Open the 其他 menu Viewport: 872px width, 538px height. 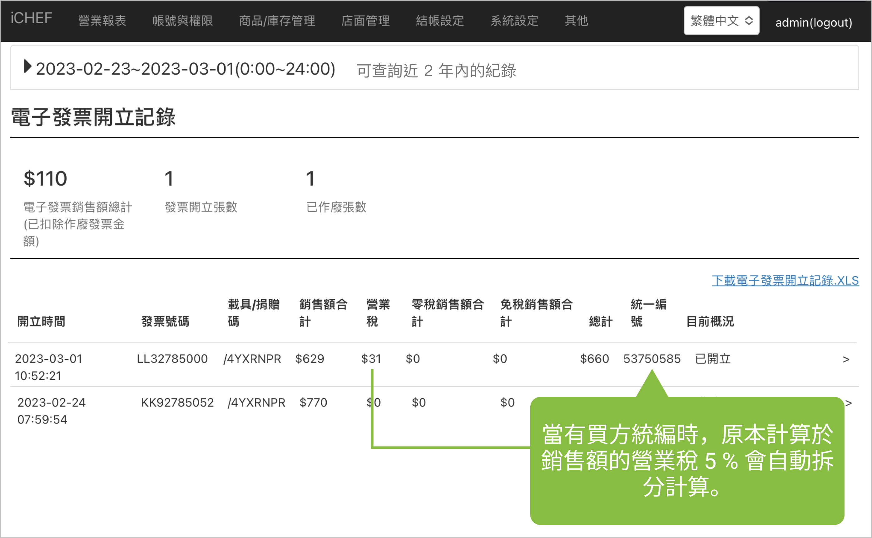(577, 21)
